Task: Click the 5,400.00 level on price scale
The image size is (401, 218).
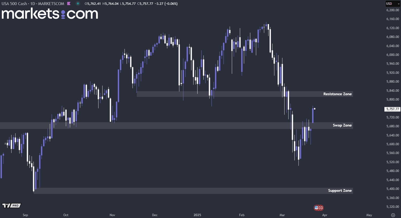Action: pyautogui.click(x=392, y=189)
